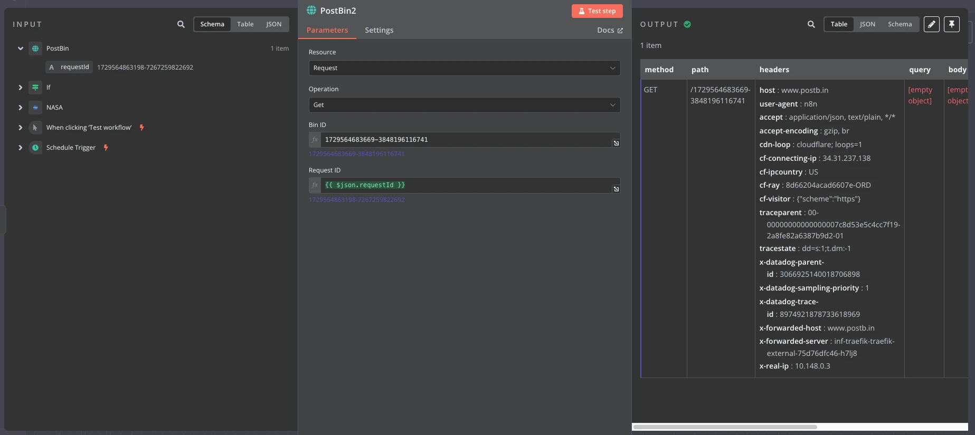Click the PostBin globe node icon
The image size is (975, 435).
(35, 49)
